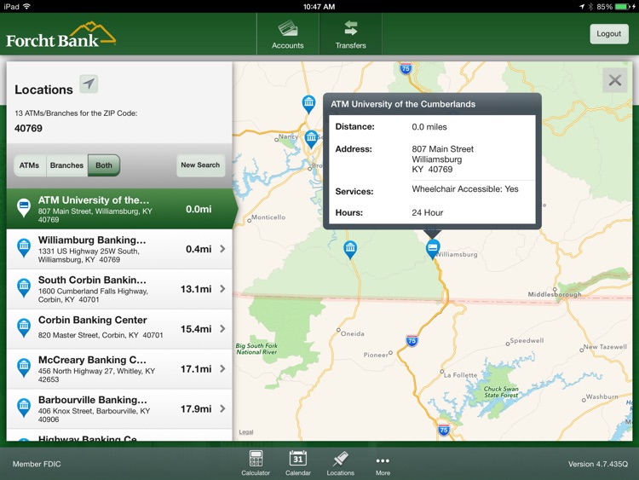Expand Williamburg Banking chevron arrow
The height and width of the screenshot is (480, 639).
pyautogui.click(x=222, y=249)
